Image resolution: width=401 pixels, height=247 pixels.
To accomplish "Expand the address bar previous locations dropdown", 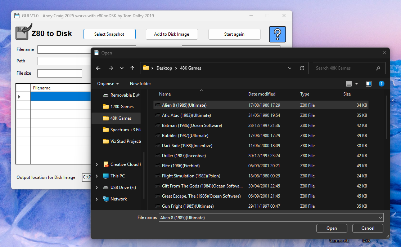I will click(x=290, y=68).
